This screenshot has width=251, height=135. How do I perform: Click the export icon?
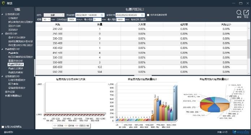tap(246, 13)
